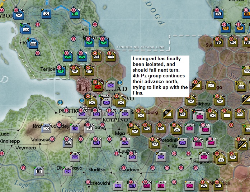Select the SEC unit beside Svir label
Screen dimensions: 250x192
218,42
